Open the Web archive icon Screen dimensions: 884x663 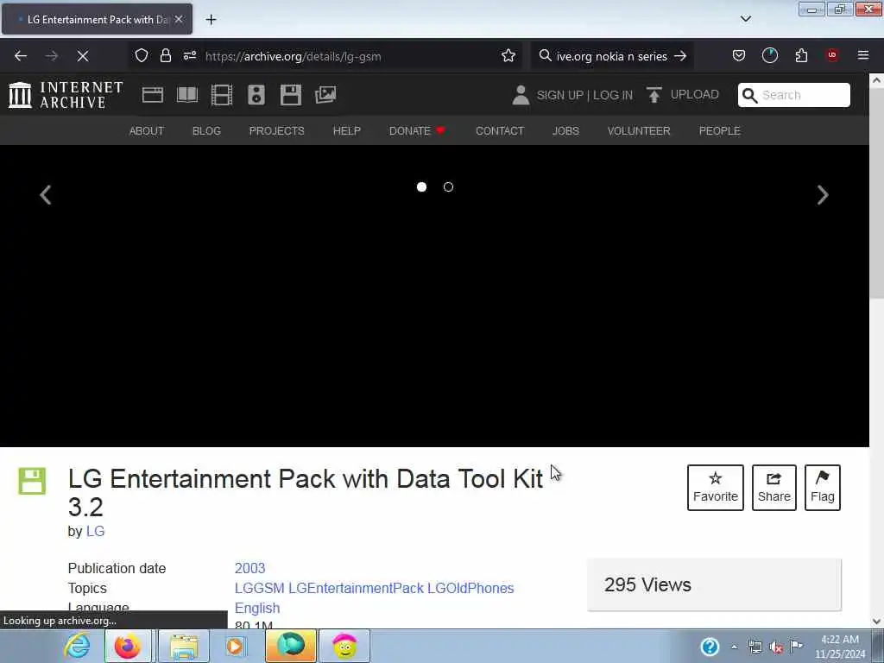coord(152,95)
